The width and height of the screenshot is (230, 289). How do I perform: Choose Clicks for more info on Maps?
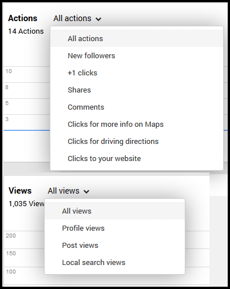(x=137, y=124)
